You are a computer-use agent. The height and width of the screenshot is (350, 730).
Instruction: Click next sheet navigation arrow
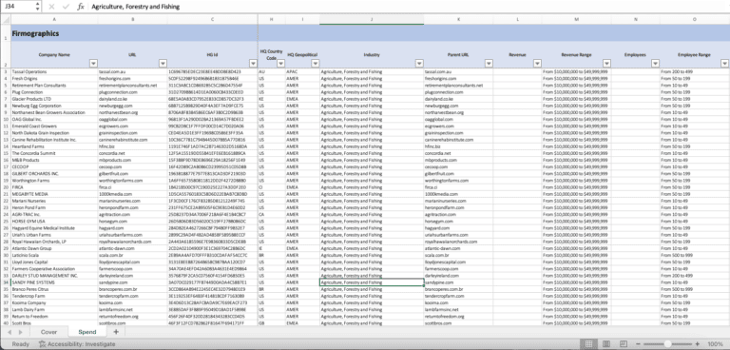(x=20, y=332)
